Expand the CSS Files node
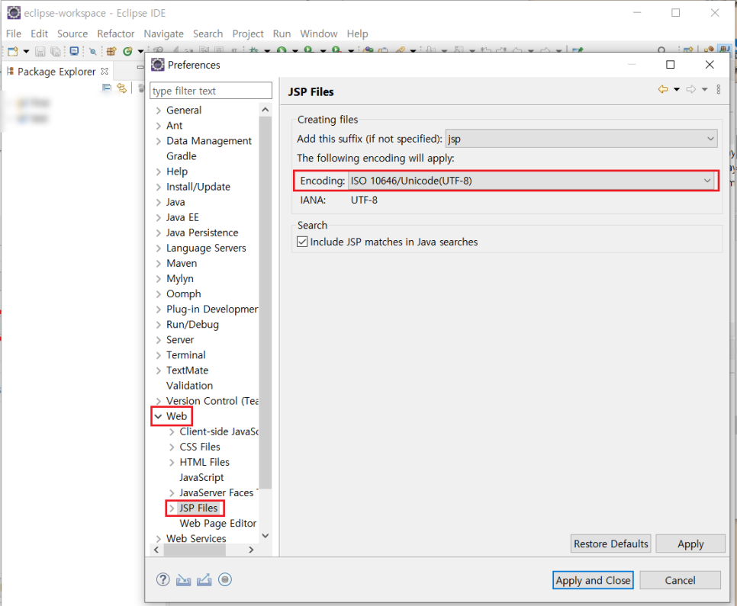Image resolution: width=737 pixels, height=606 pixels. (172, 447)
